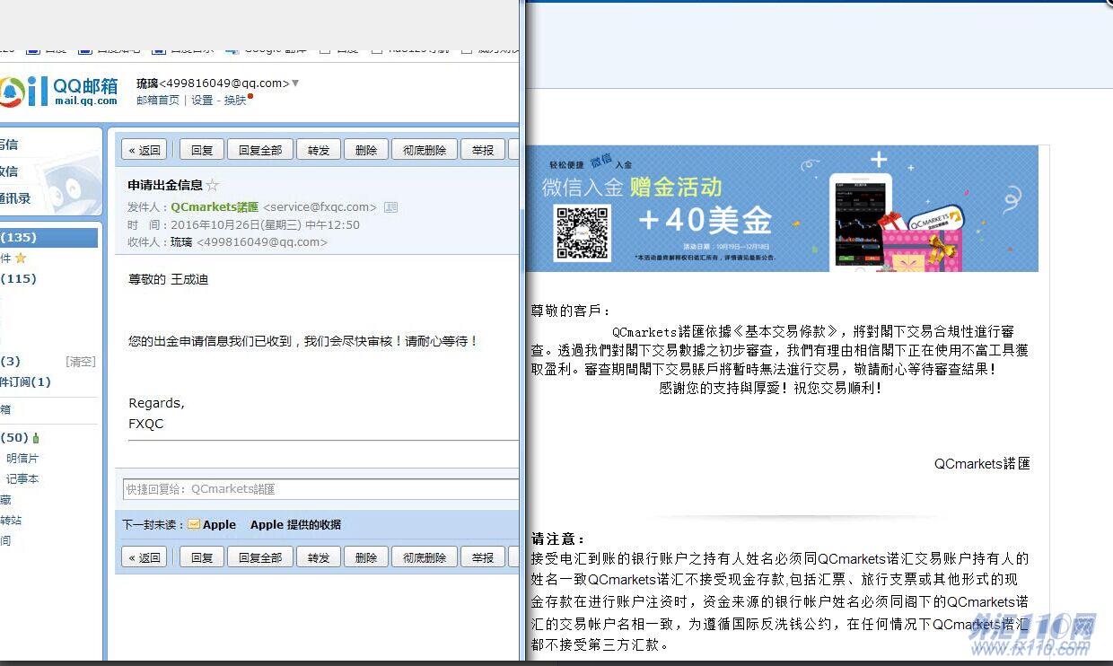Click 回复全部 in the toolbar below the message
The image size is (1113, 666).
(260, 557)
